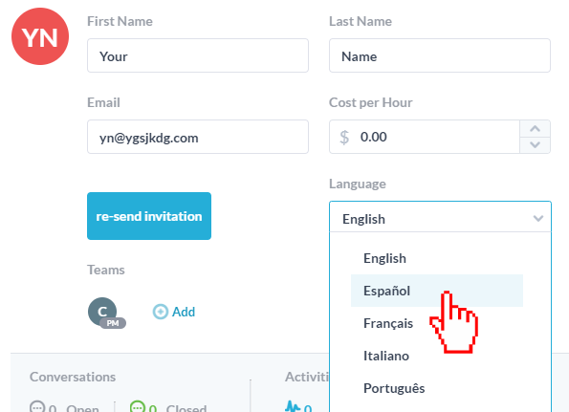Click the open conversations chat bubble icon
The height and width of the screenshot is (412, 569).
coord(37,407)
